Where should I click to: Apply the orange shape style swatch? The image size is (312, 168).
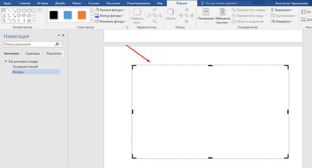(x=82, y=15)
